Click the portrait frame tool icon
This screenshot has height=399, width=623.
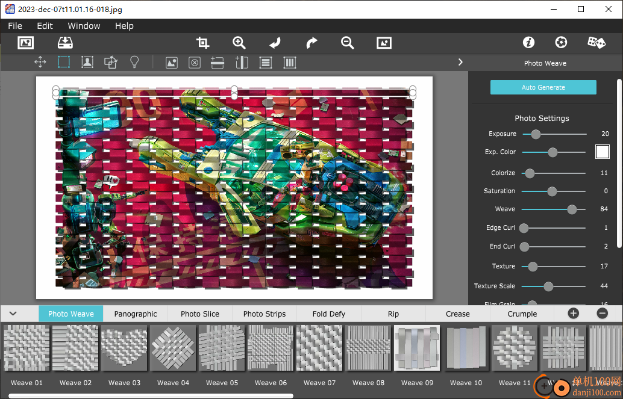pyautogui.click(x=87, y=63)
